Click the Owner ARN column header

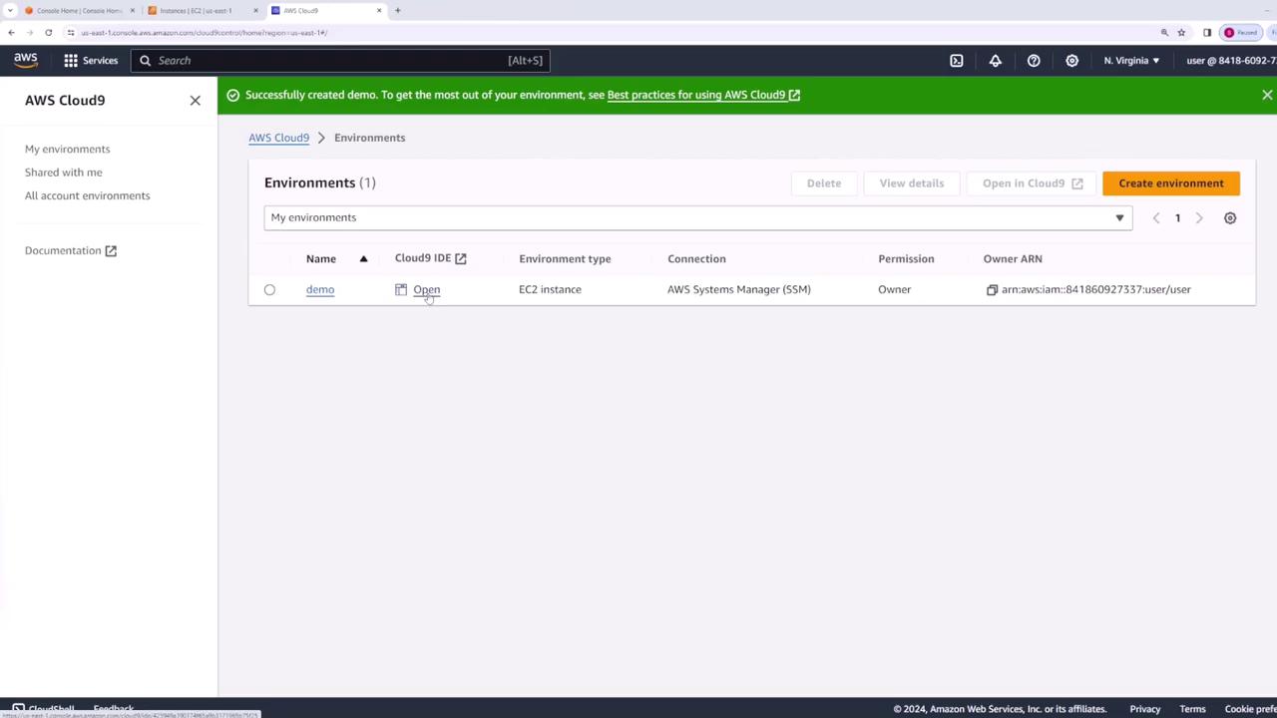(x=1013, y=259)
